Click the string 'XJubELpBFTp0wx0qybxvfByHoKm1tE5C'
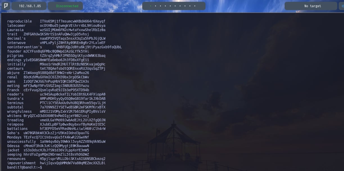This screenshot has width=344, height=171. (73, 124)
